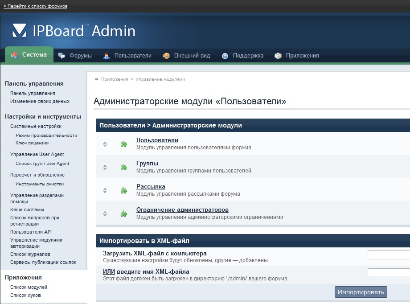This screenshot has width=410, height=304.
Task: Open Пересчет и обновление in sidebar
Action: coord(37,175)
